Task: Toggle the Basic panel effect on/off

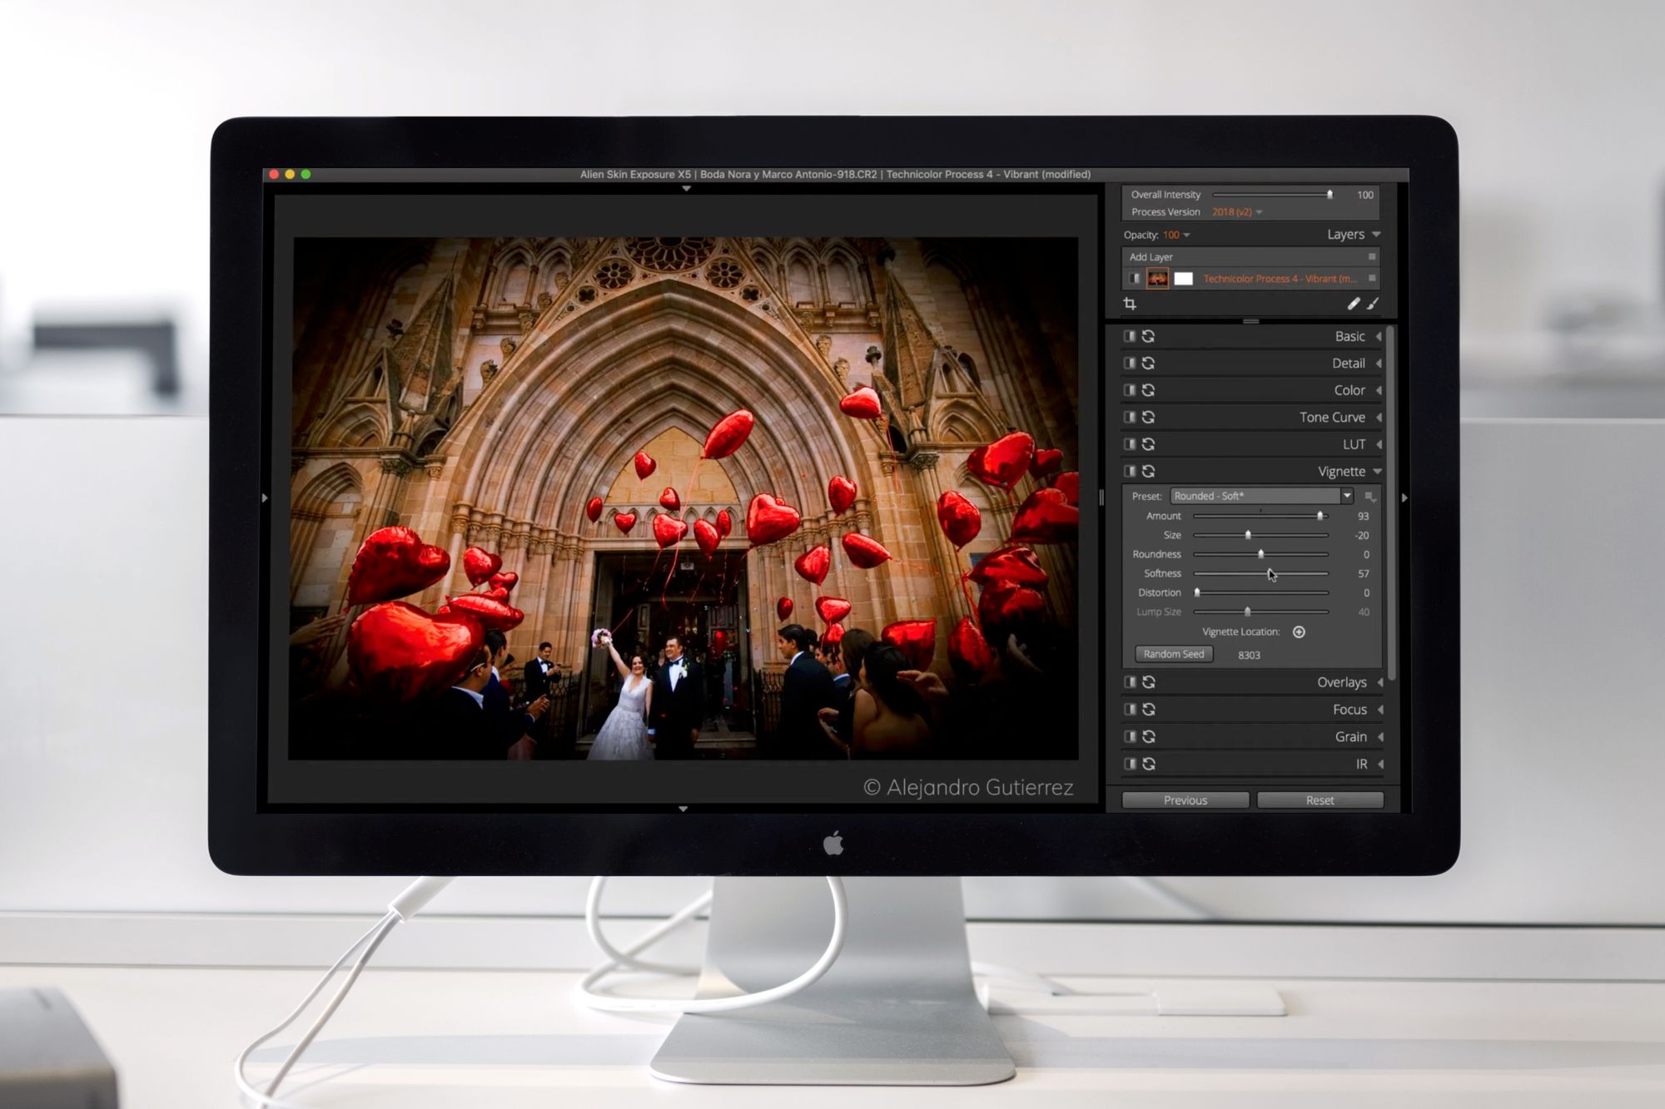Action: pyautogui.click(x=1130, y=336)
